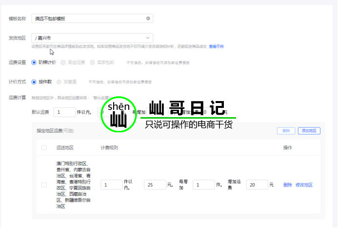The image size is (338, 228).
Task: Click the 25 元 freight field
Action: [155, 185]
